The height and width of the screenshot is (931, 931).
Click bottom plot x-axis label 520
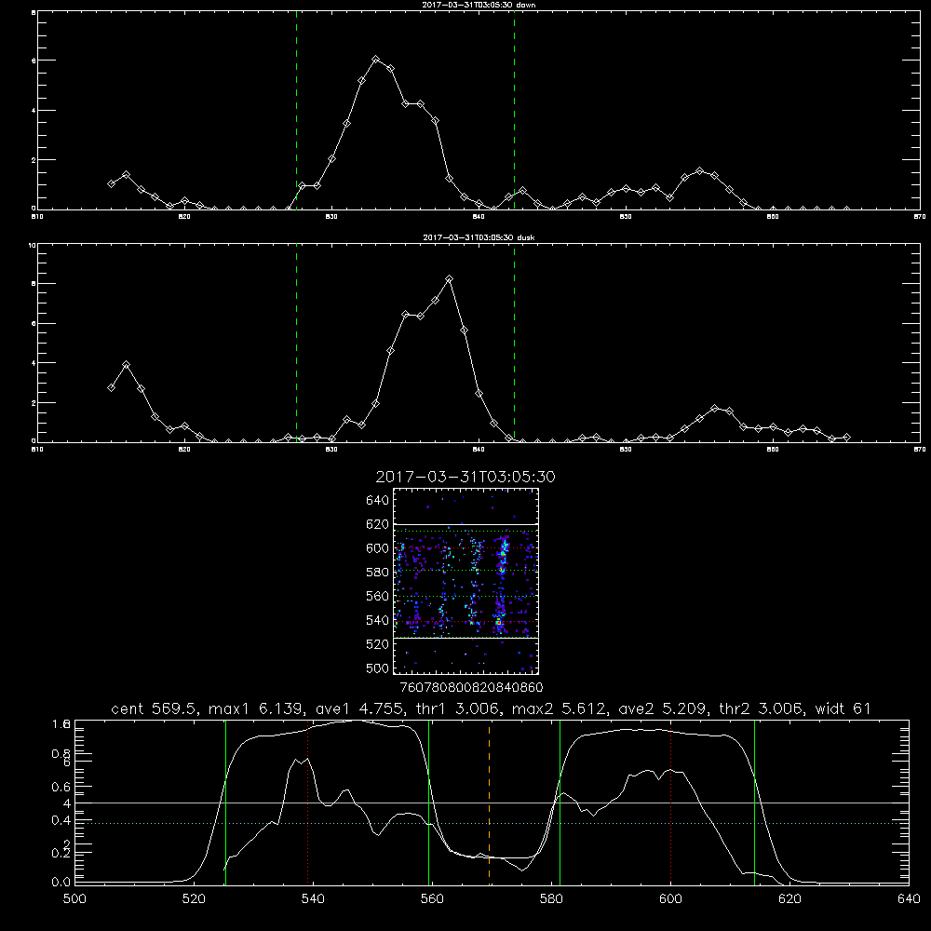click(x=194, y=899)
